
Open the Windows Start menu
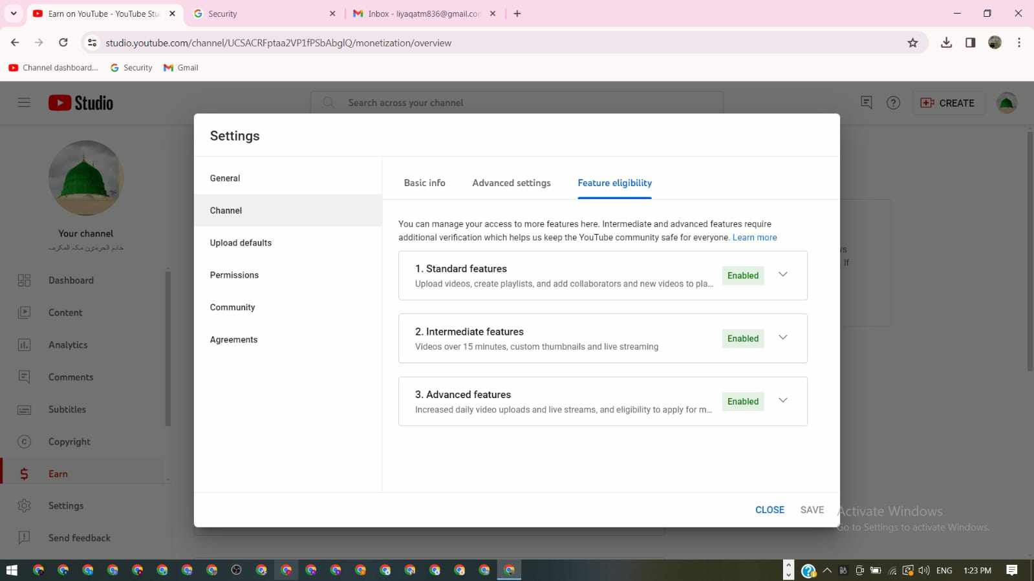pos(11,570)
